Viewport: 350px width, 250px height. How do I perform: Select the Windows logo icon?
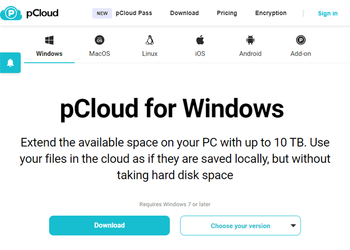[49, 40]
